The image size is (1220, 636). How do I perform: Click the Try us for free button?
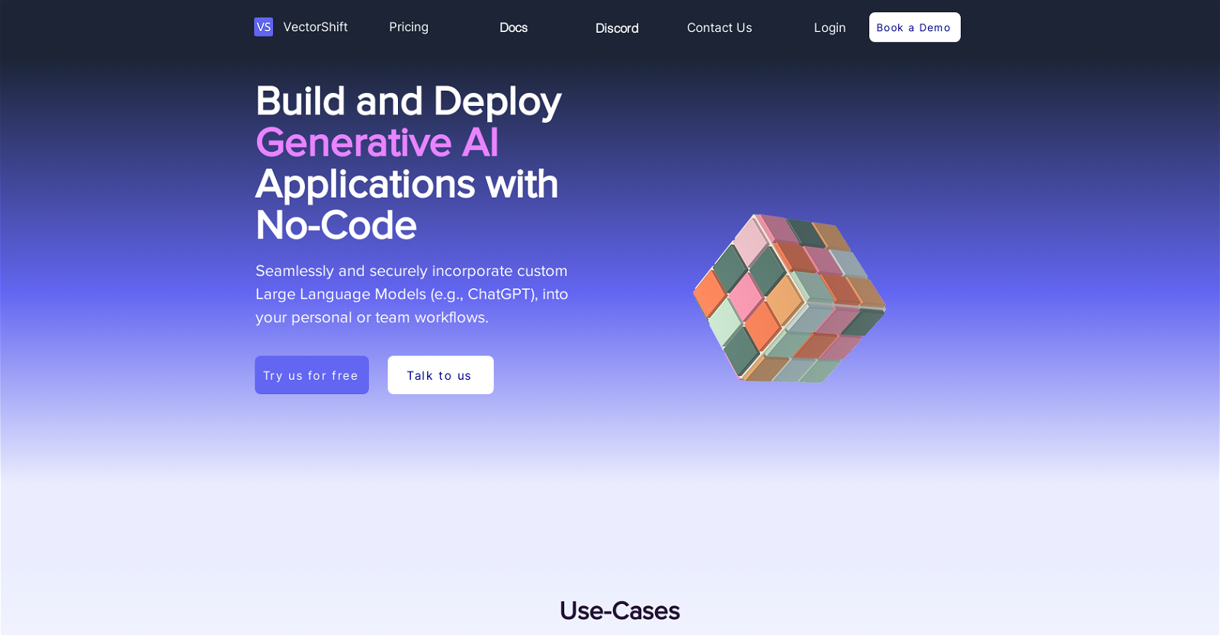pos(311,375)
